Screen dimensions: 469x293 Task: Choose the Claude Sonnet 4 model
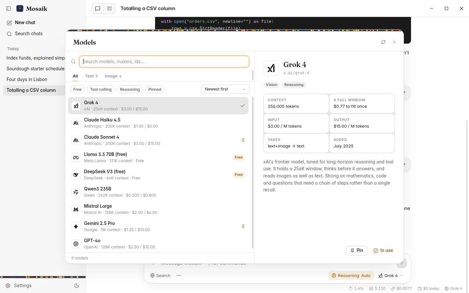158,140
